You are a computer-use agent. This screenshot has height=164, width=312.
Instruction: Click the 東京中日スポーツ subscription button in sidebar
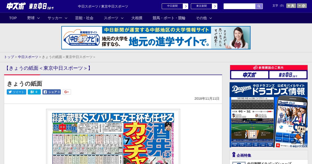coord(288,75)
